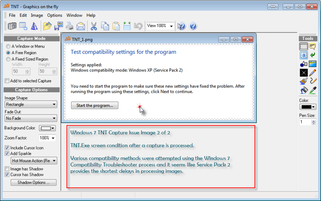Screen dimensions: 321x201
Task: Paste using the clipboard toolbar icon
Action: pos(116,26)
